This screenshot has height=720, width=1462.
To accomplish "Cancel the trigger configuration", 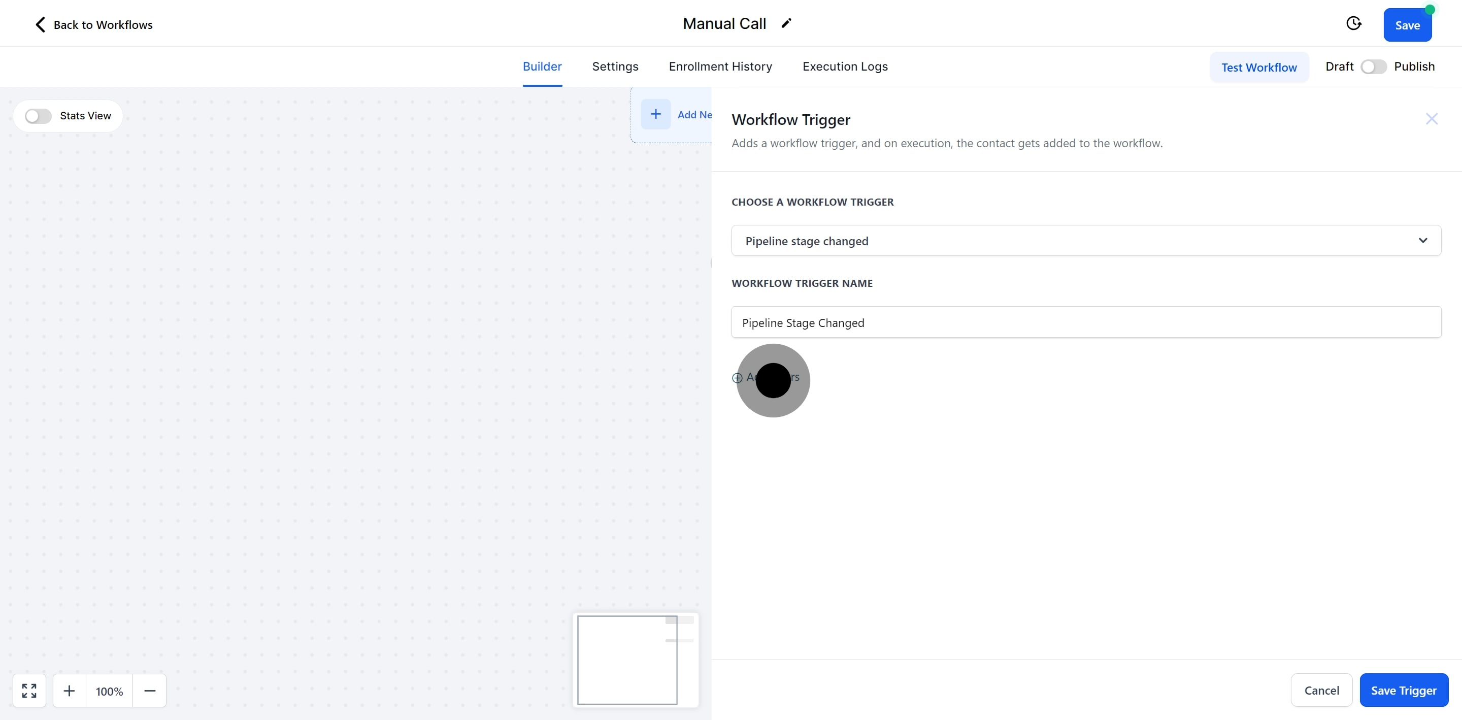I will [1321, 690].
